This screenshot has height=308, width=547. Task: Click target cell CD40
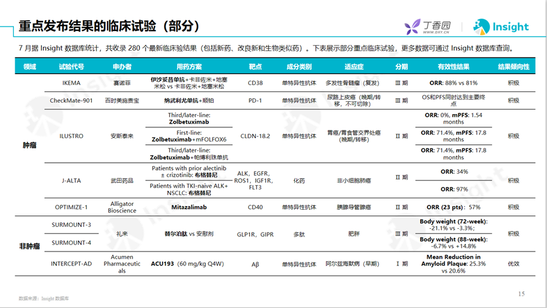point(255,207)
